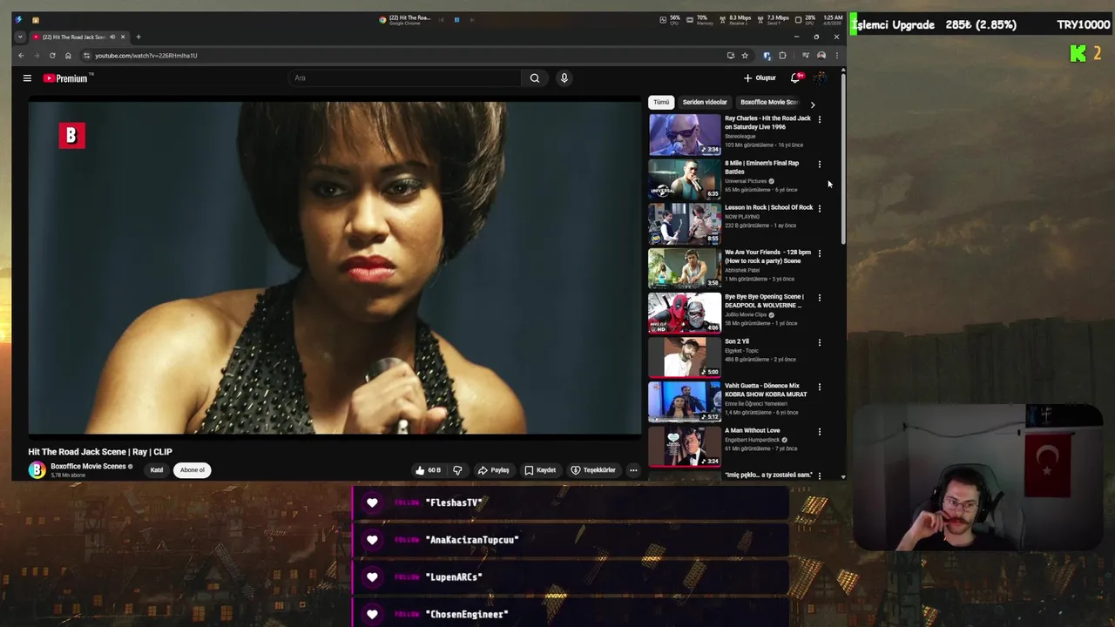The width and height of the screenshot is (1115, 627).
Task: Click the Teşekkürler thanks button
Action: click(593, 470)
